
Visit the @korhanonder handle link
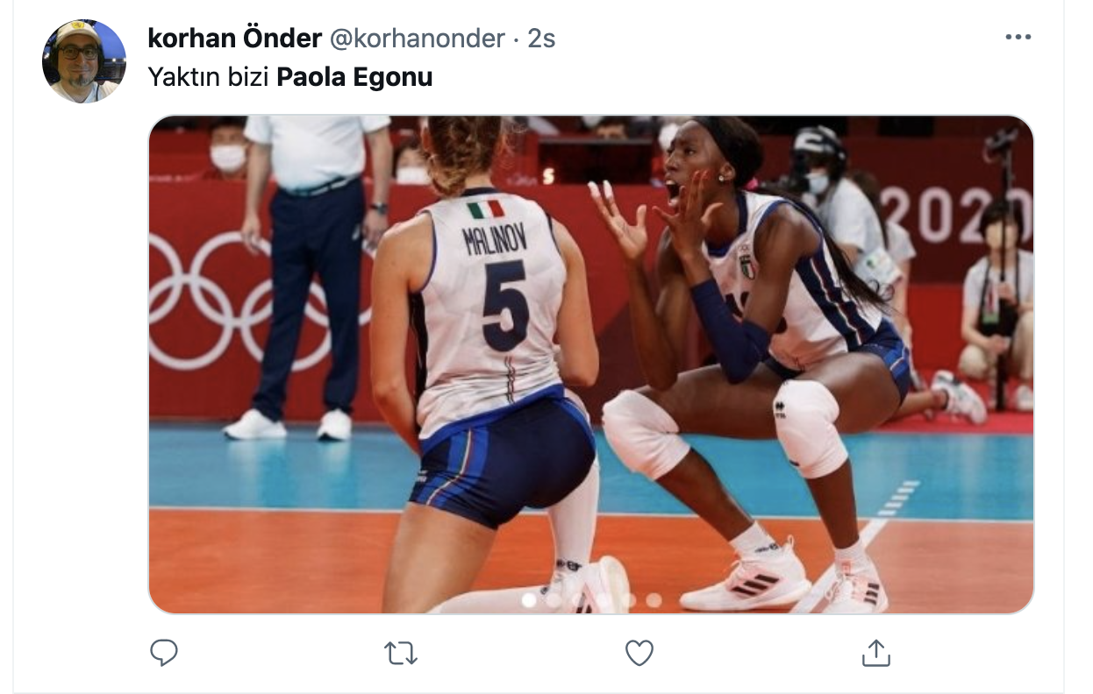click(x=418, y=39)
